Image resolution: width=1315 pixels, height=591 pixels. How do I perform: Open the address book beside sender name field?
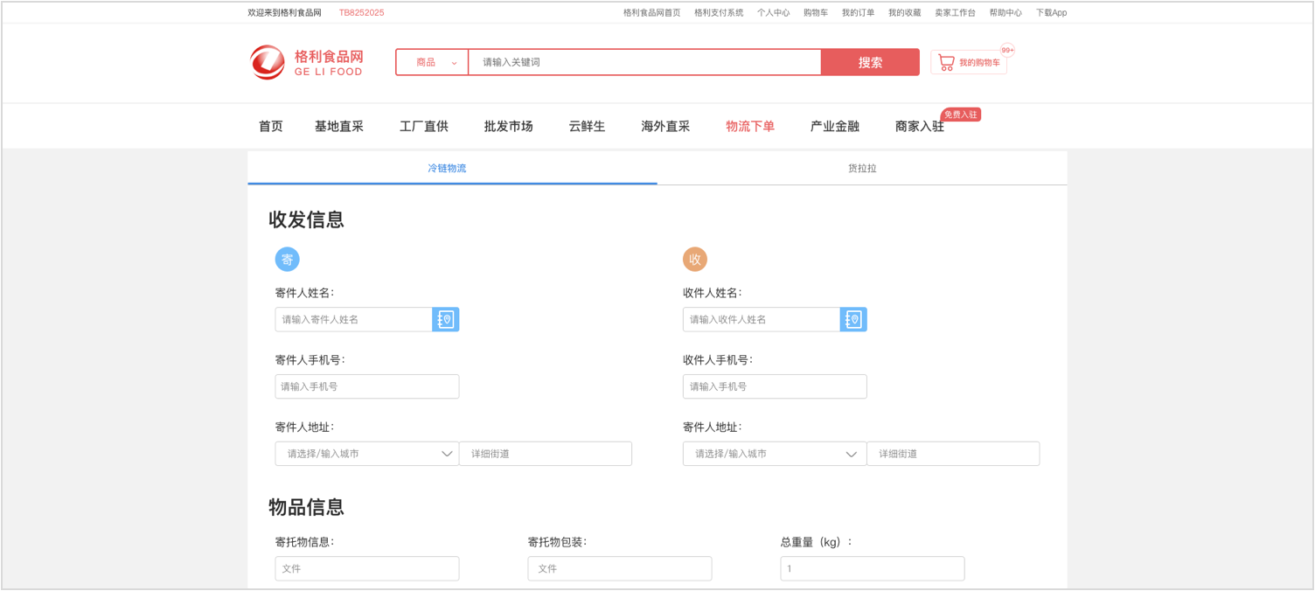446,319
